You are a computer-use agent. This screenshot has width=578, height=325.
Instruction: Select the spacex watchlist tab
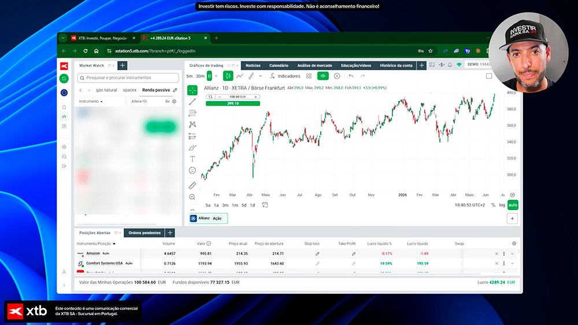coord(129,90)
